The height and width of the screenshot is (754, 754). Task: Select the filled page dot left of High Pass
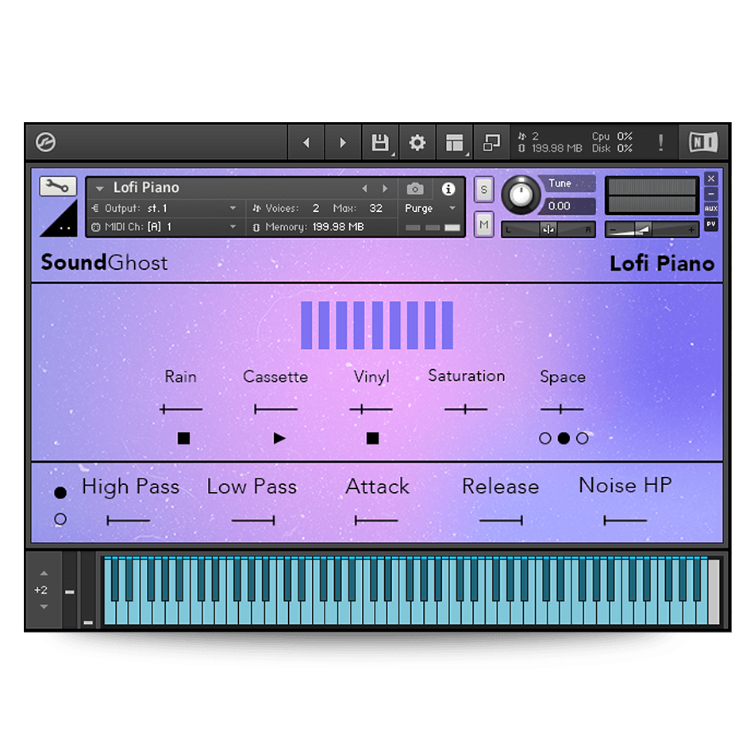(x=60, y=492)
